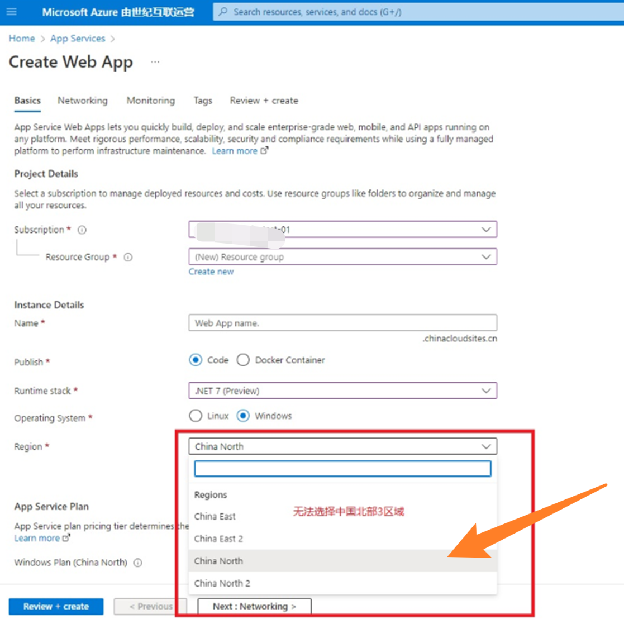Pick China East 2 from the regions list
Viewport: 624px width, 619px height.
[218, 539]
